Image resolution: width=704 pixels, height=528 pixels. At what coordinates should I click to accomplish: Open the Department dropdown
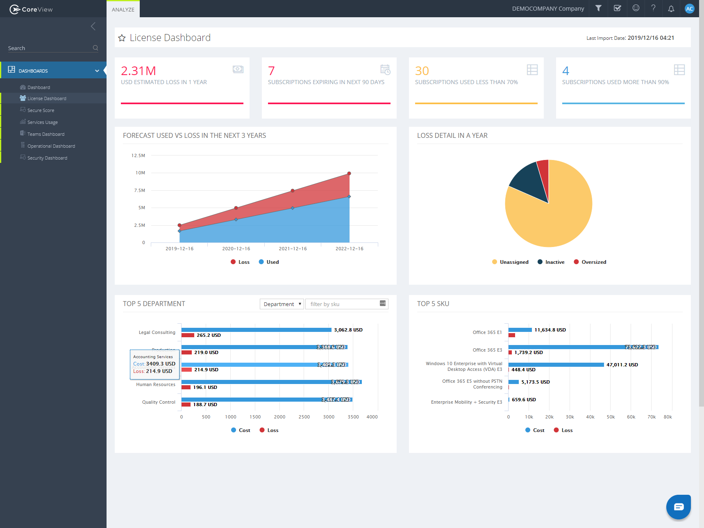[x=282, y=304]
